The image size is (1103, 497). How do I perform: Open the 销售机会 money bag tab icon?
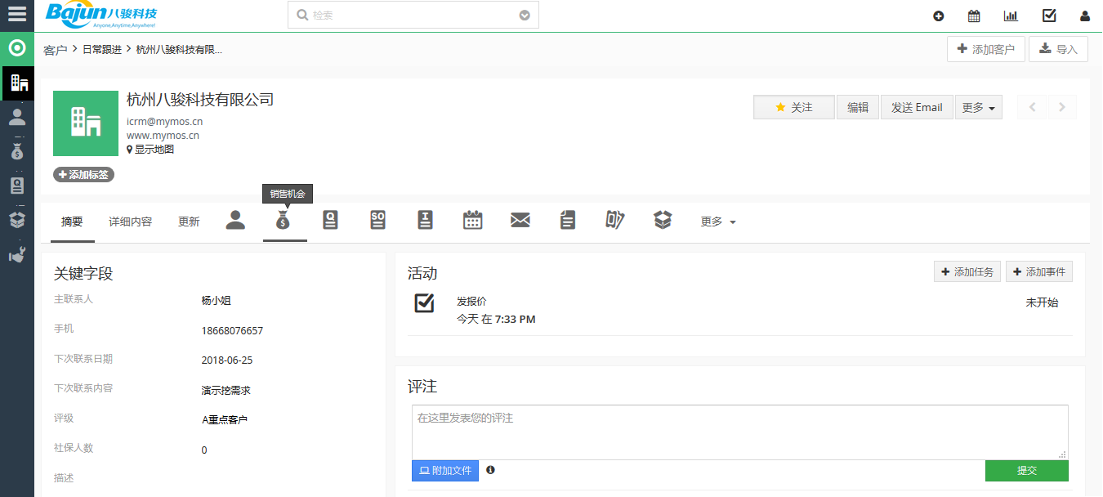(283, 220)
